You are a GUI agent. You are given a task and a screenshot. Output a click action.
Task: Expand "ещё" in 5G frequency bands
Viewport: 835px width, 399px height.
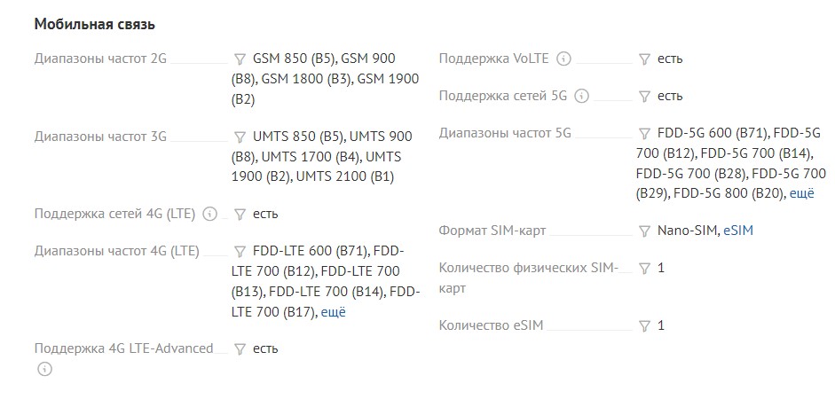(800, 193)
